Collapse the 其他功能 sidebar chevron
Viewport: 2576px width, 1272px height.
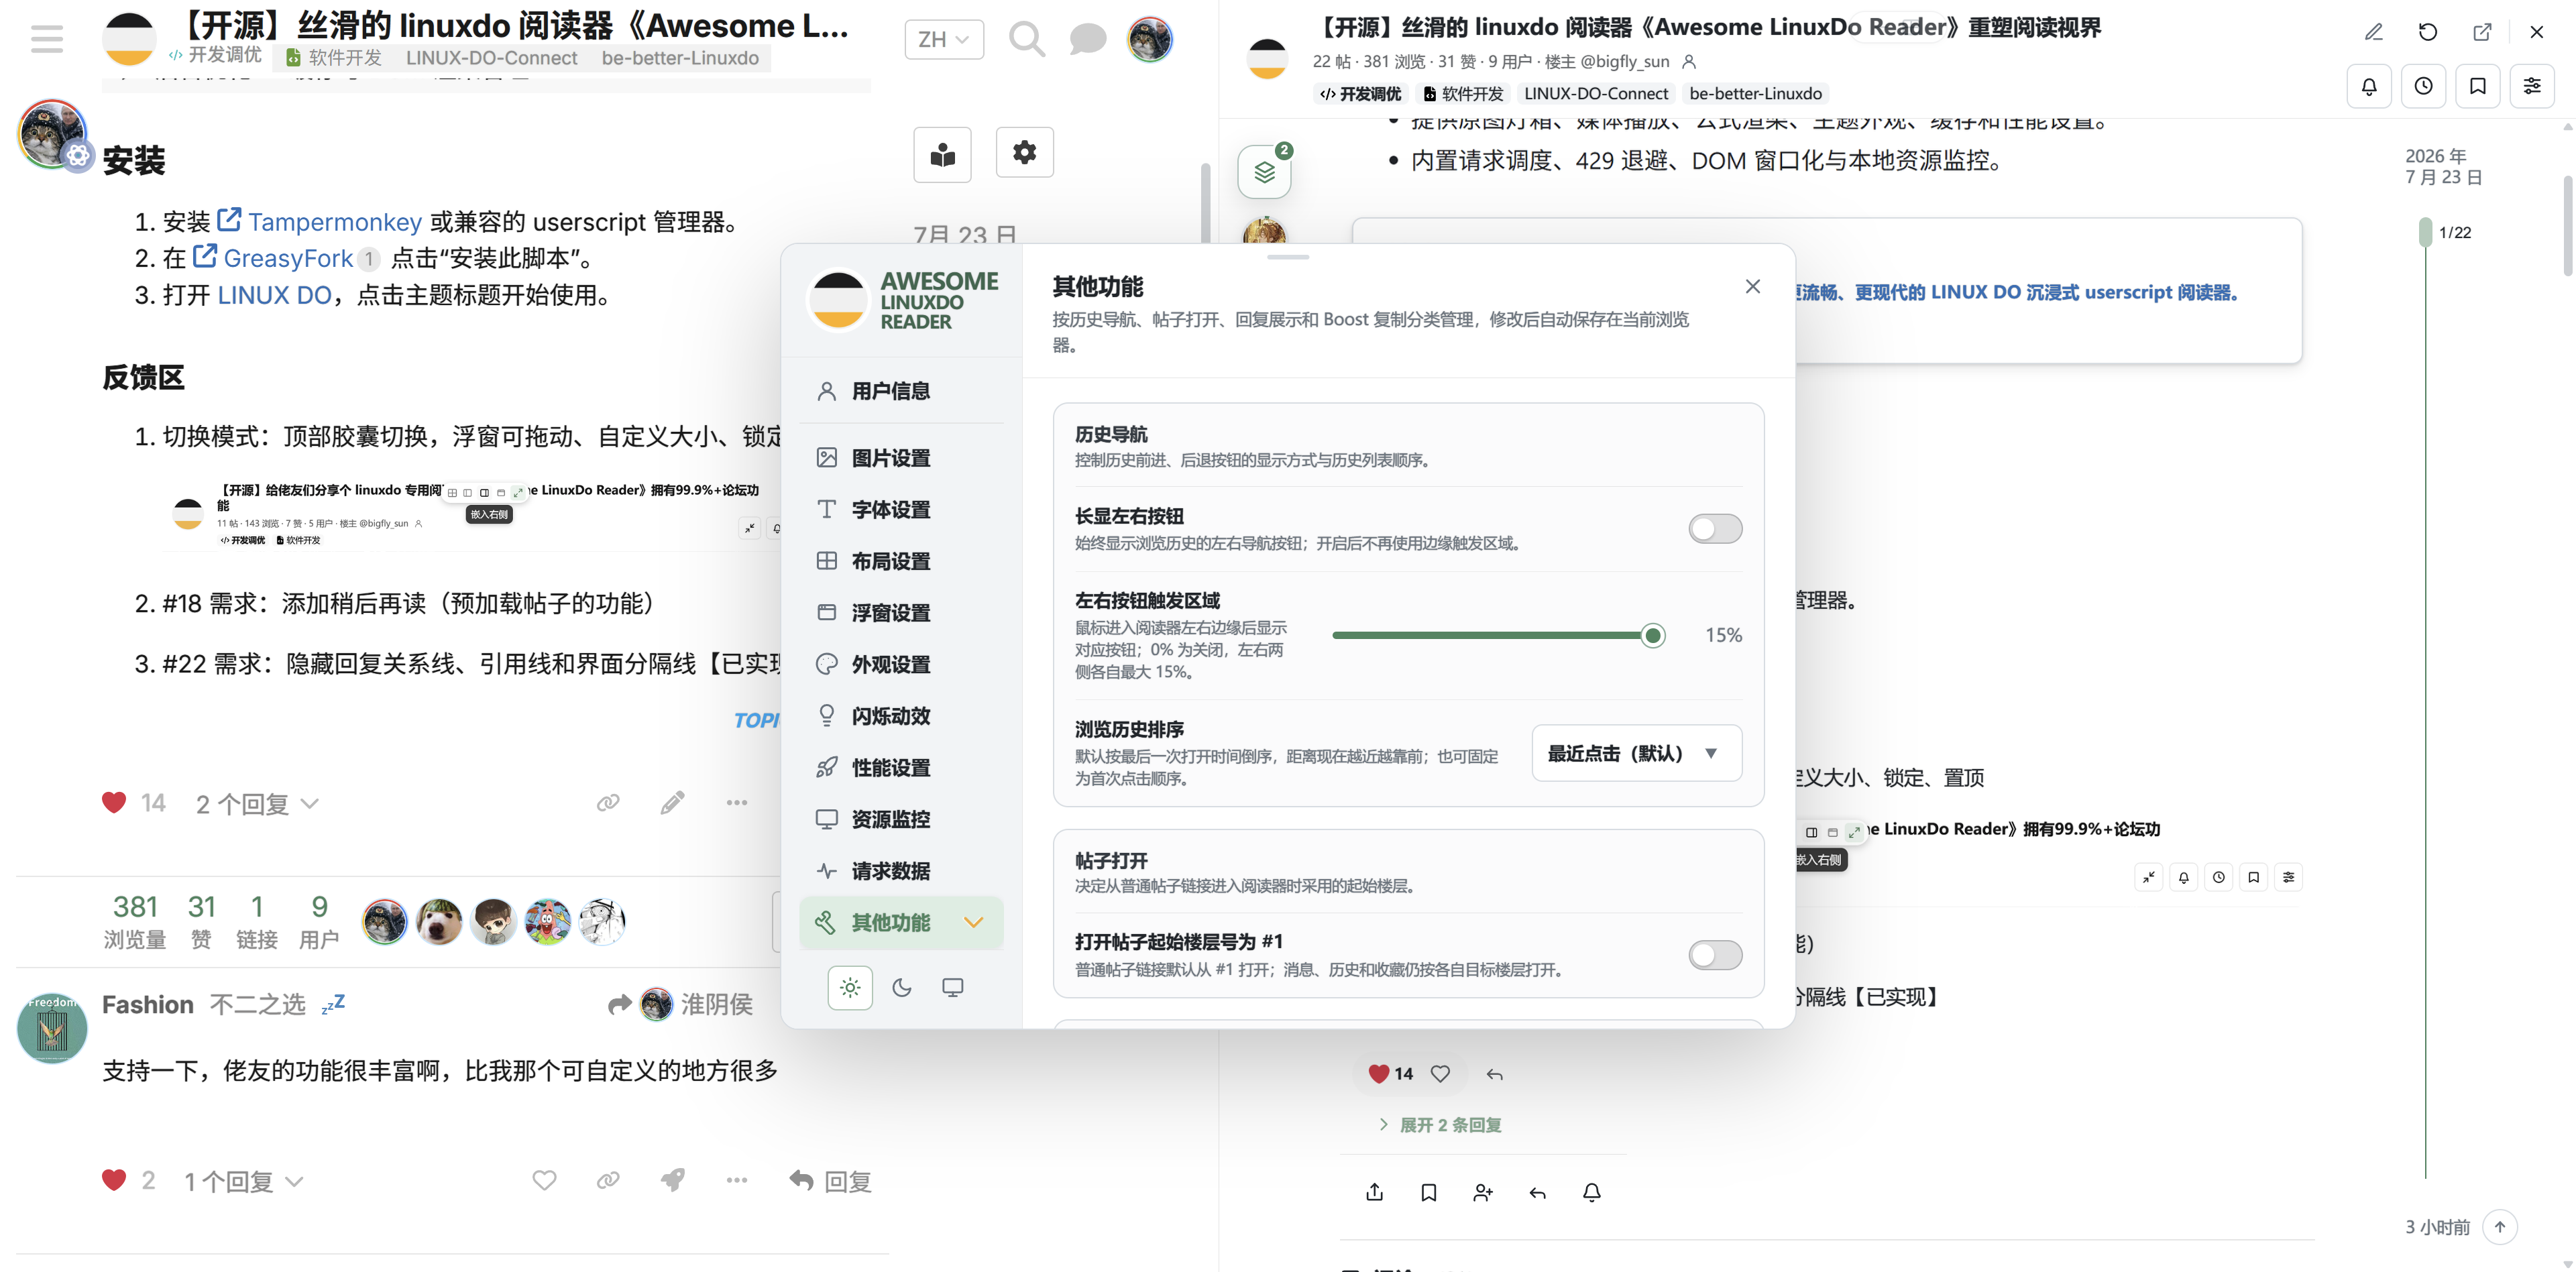(973, 922)
